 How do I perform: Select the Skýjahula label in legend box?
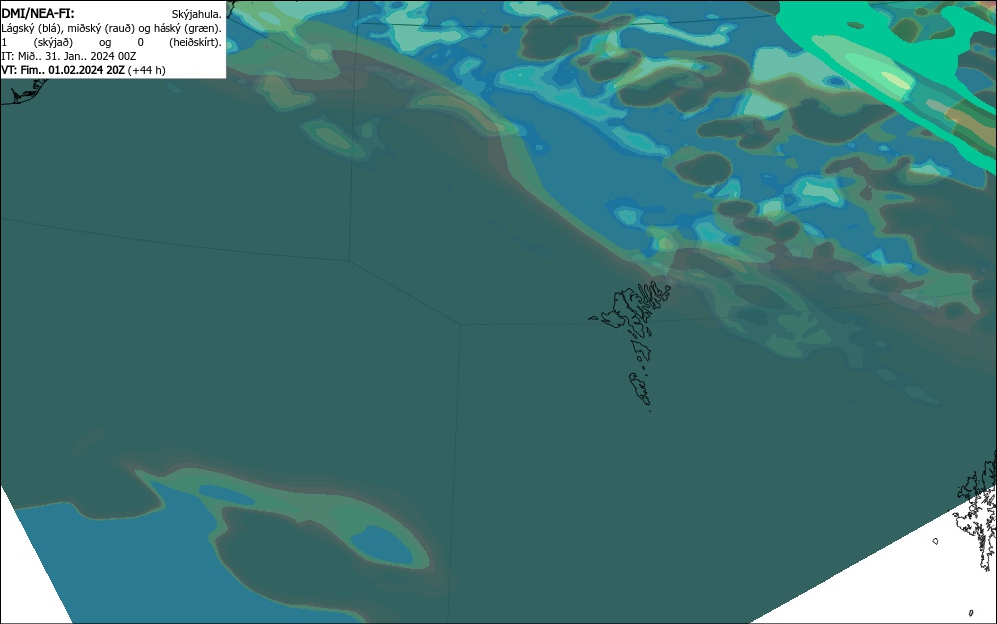[x=197, y=14]
